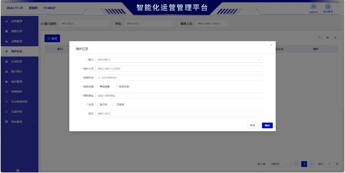This screenshot has height=173, width=345.
Task: Open 数据大屏 from the sidebar menu
Action: pyautogui.click(x=17, y=31)
